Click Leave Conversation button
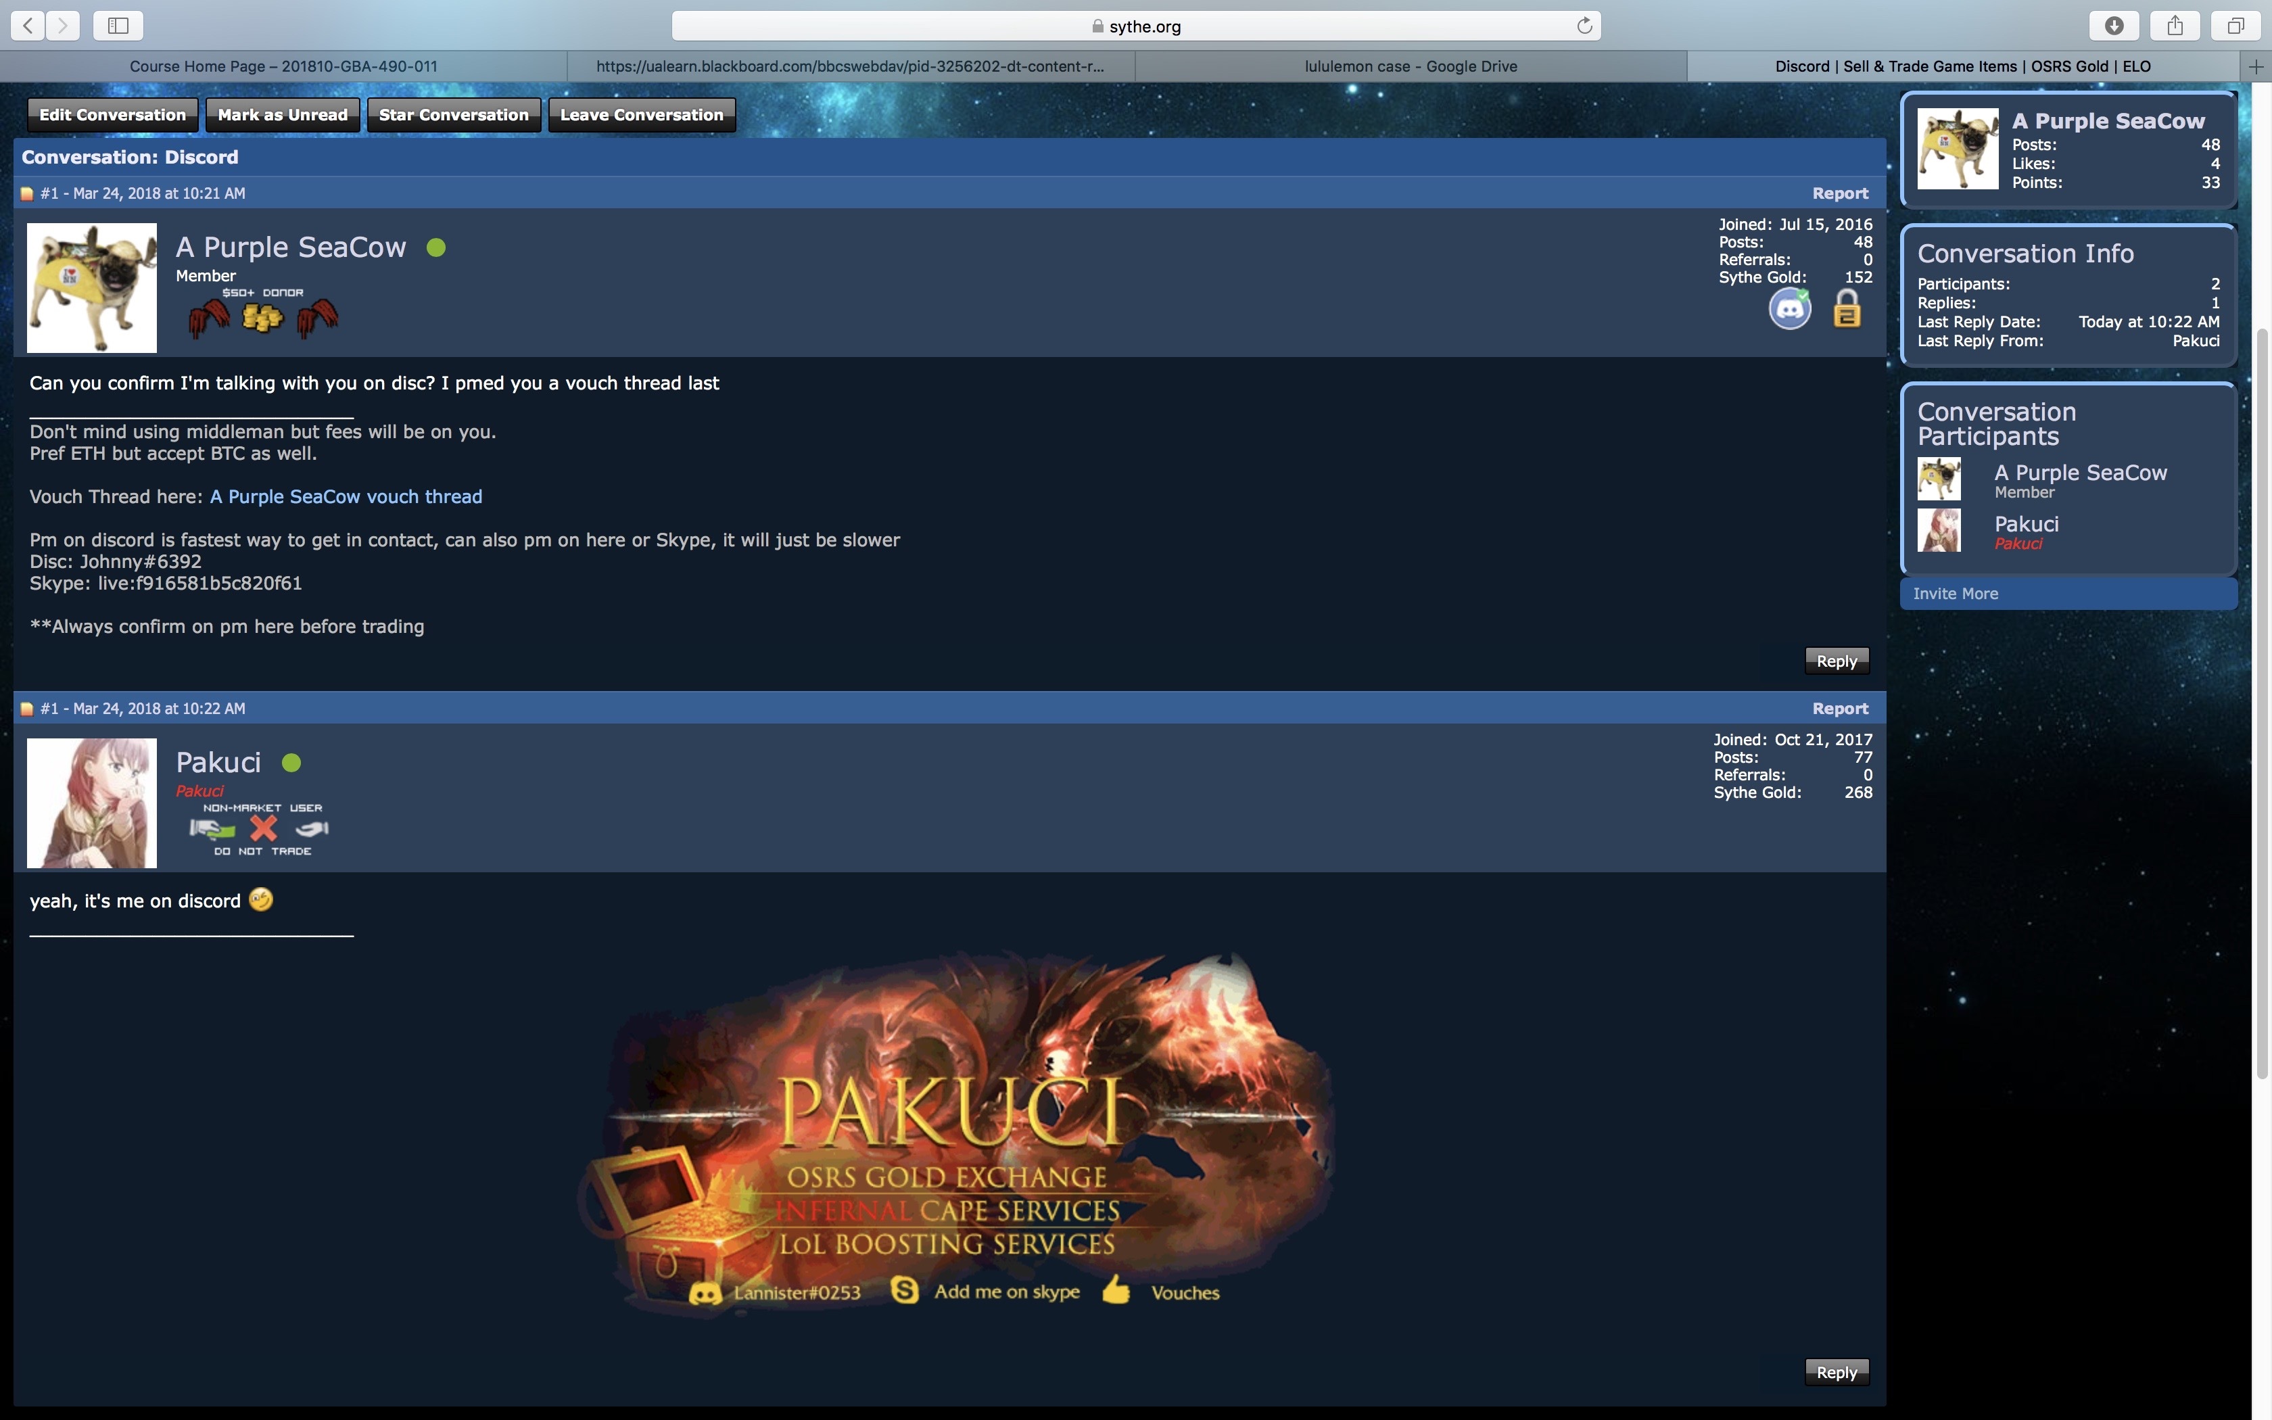 [x=641, y=114]
